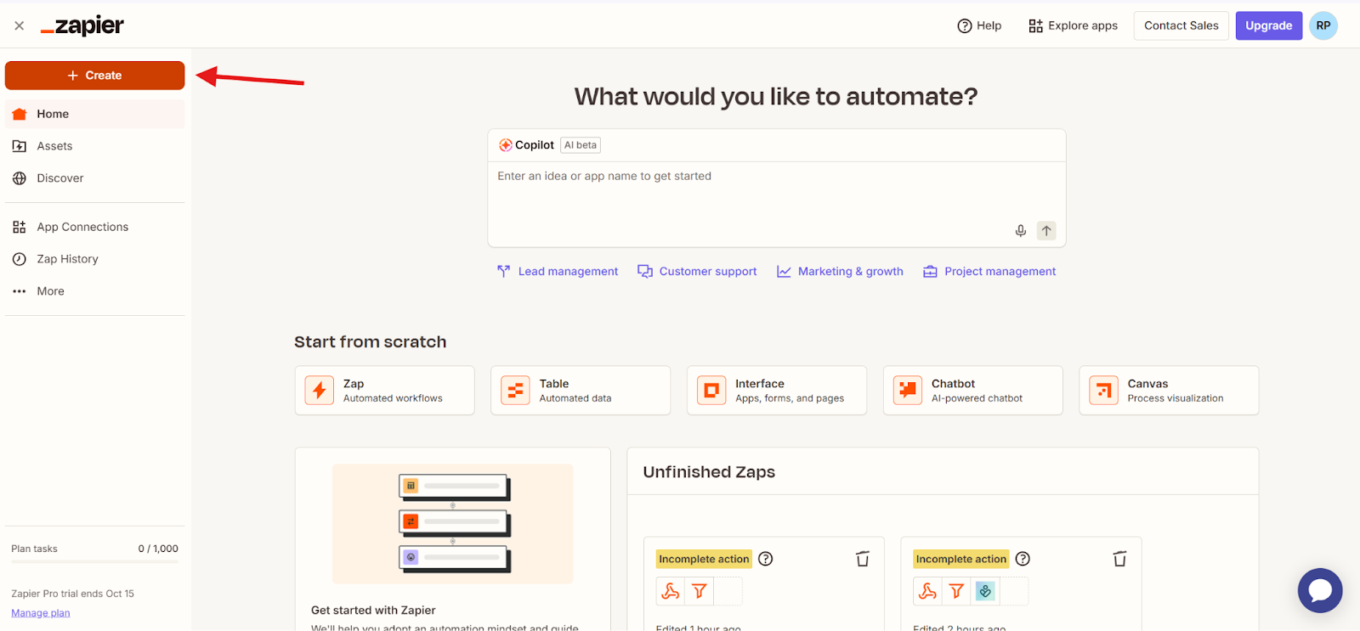This screenshot has width=1360, height=631.
Task: Click the first Incomplete action help icon
Action: click(766, 559)
